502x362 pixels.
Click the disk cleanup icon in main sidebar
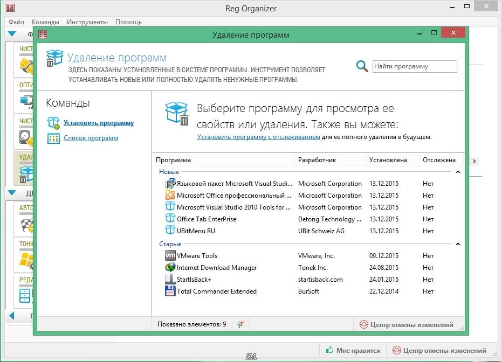[x=26, y=137]
